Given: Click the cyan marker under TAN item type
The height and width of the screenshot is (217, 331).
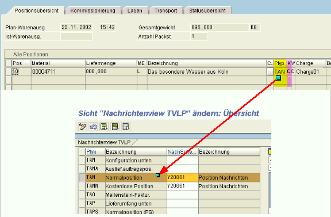Looking at the screenshot, I should tap(279, 78).
